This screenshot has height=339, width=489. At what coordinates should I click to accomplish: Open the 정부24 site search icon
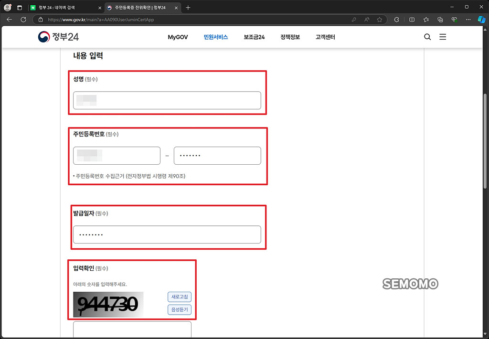427,37
